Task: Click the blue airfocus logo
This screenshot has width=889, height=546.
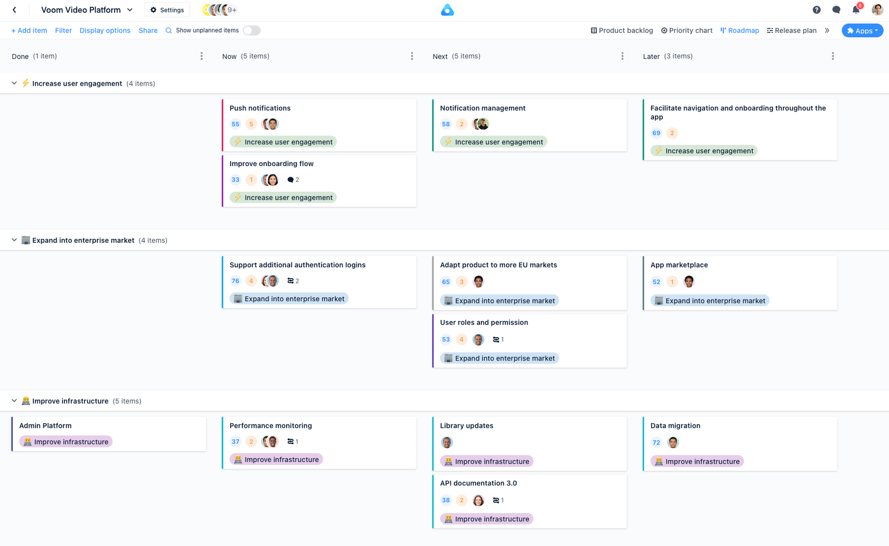Action: click(447, 10)
